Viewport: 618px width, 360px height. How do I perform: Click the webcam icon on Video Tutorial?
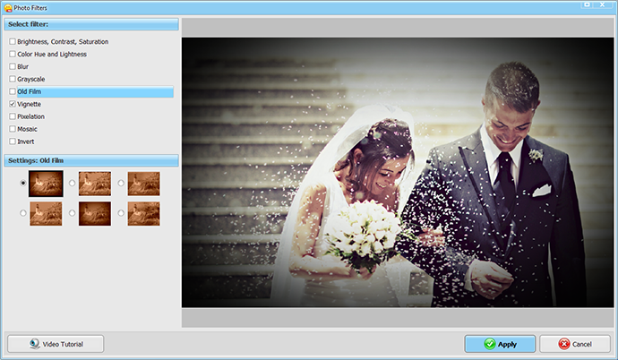click(35, 344)
